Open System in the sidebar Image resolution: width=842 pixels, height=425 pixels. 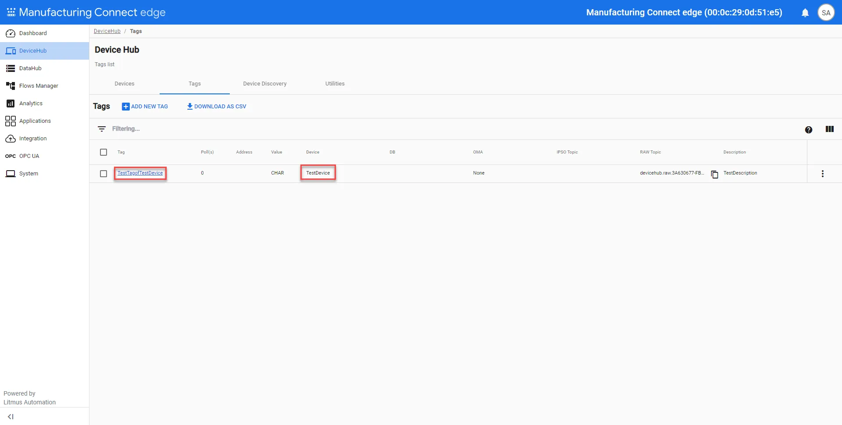pos(44,174)
